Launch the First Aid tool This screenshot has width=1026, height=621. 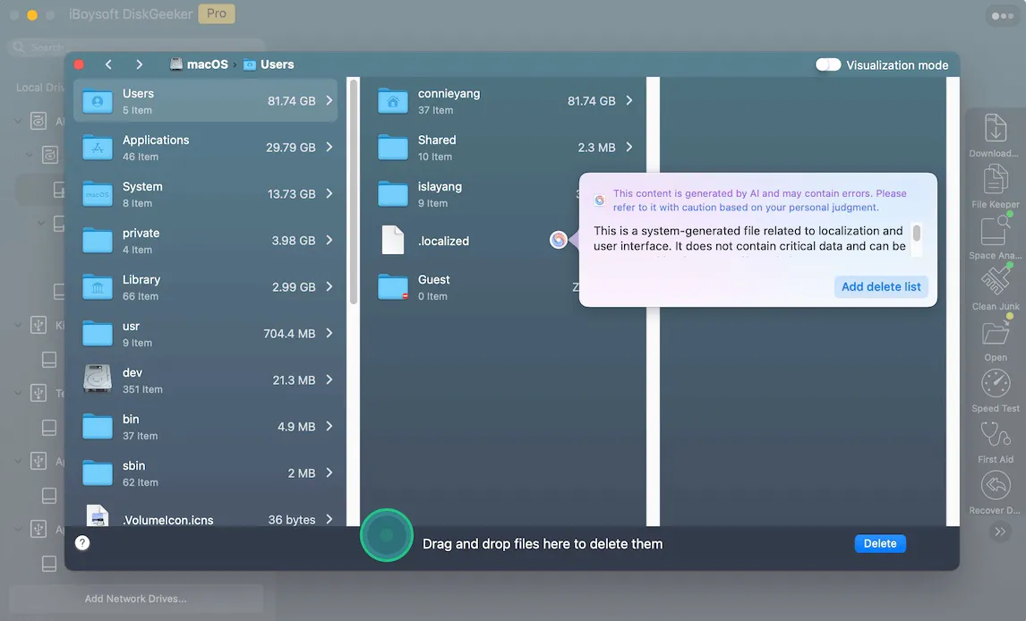pos(996,434)
